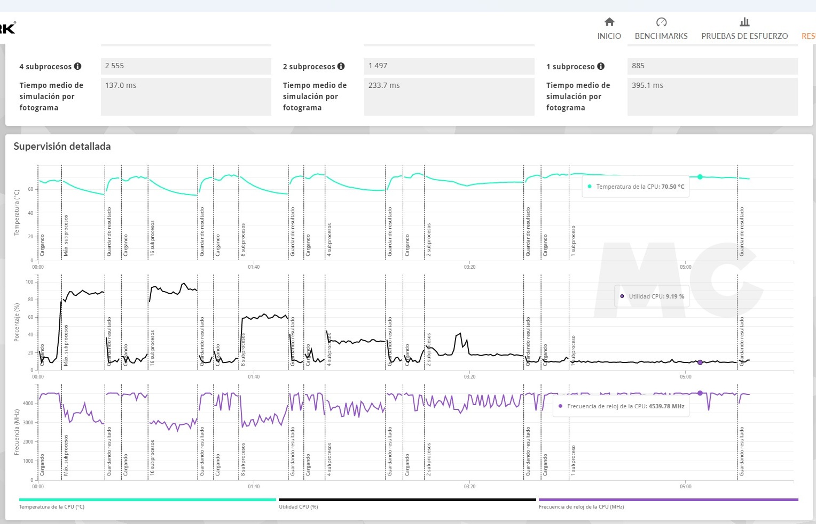816x524 pixels.
Task: Select the 1 497 score field
Action: (449, 66)
